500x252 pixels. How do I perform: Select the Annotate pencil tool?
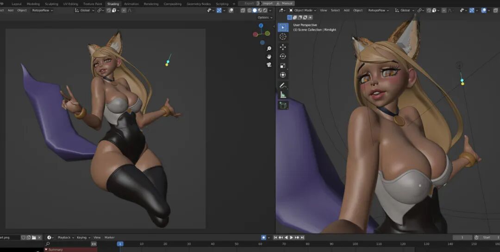(283, 86)
